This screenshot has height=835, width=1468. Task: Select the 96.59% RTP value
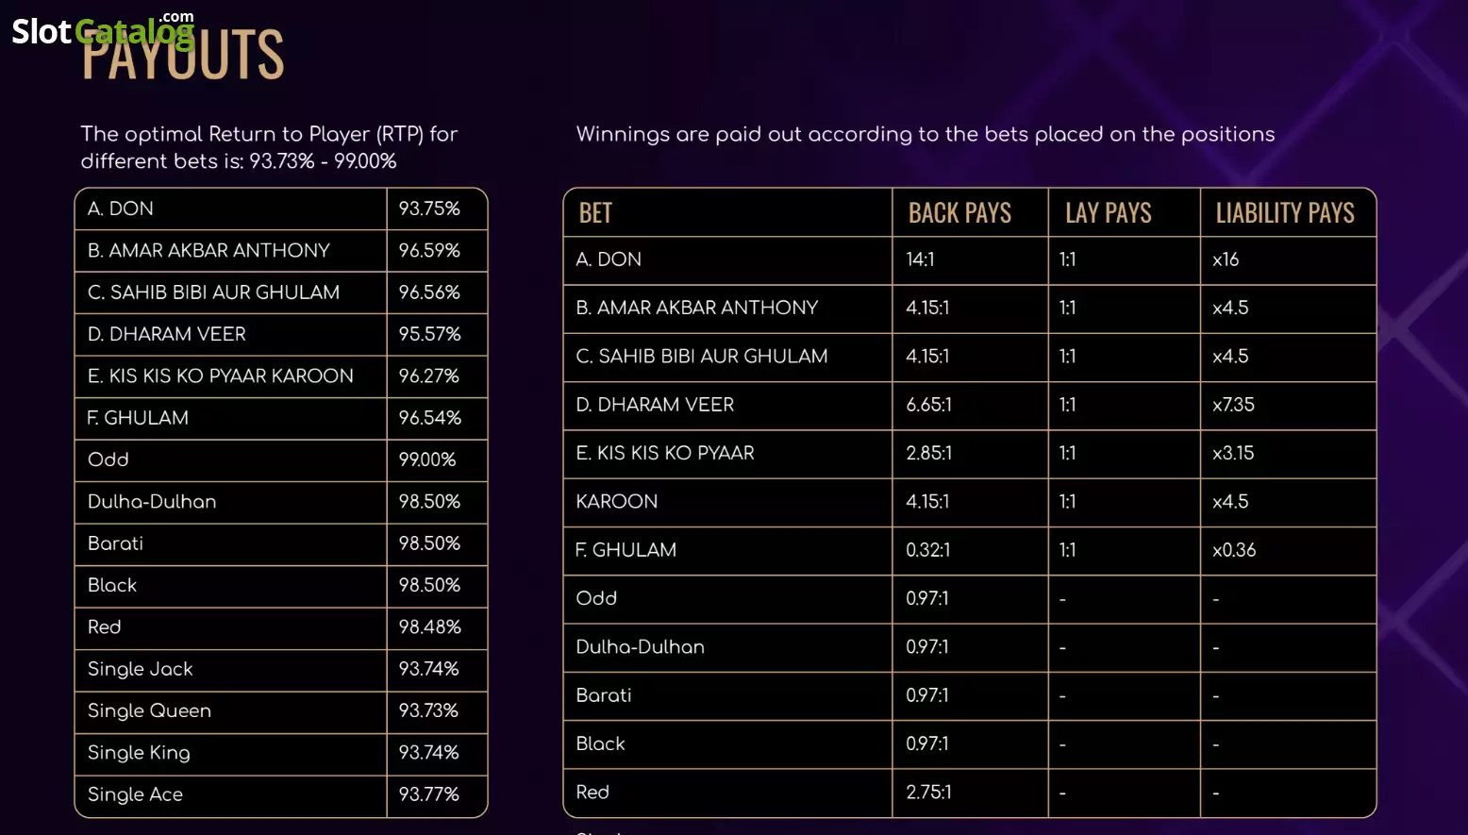[x=429, y=251]
